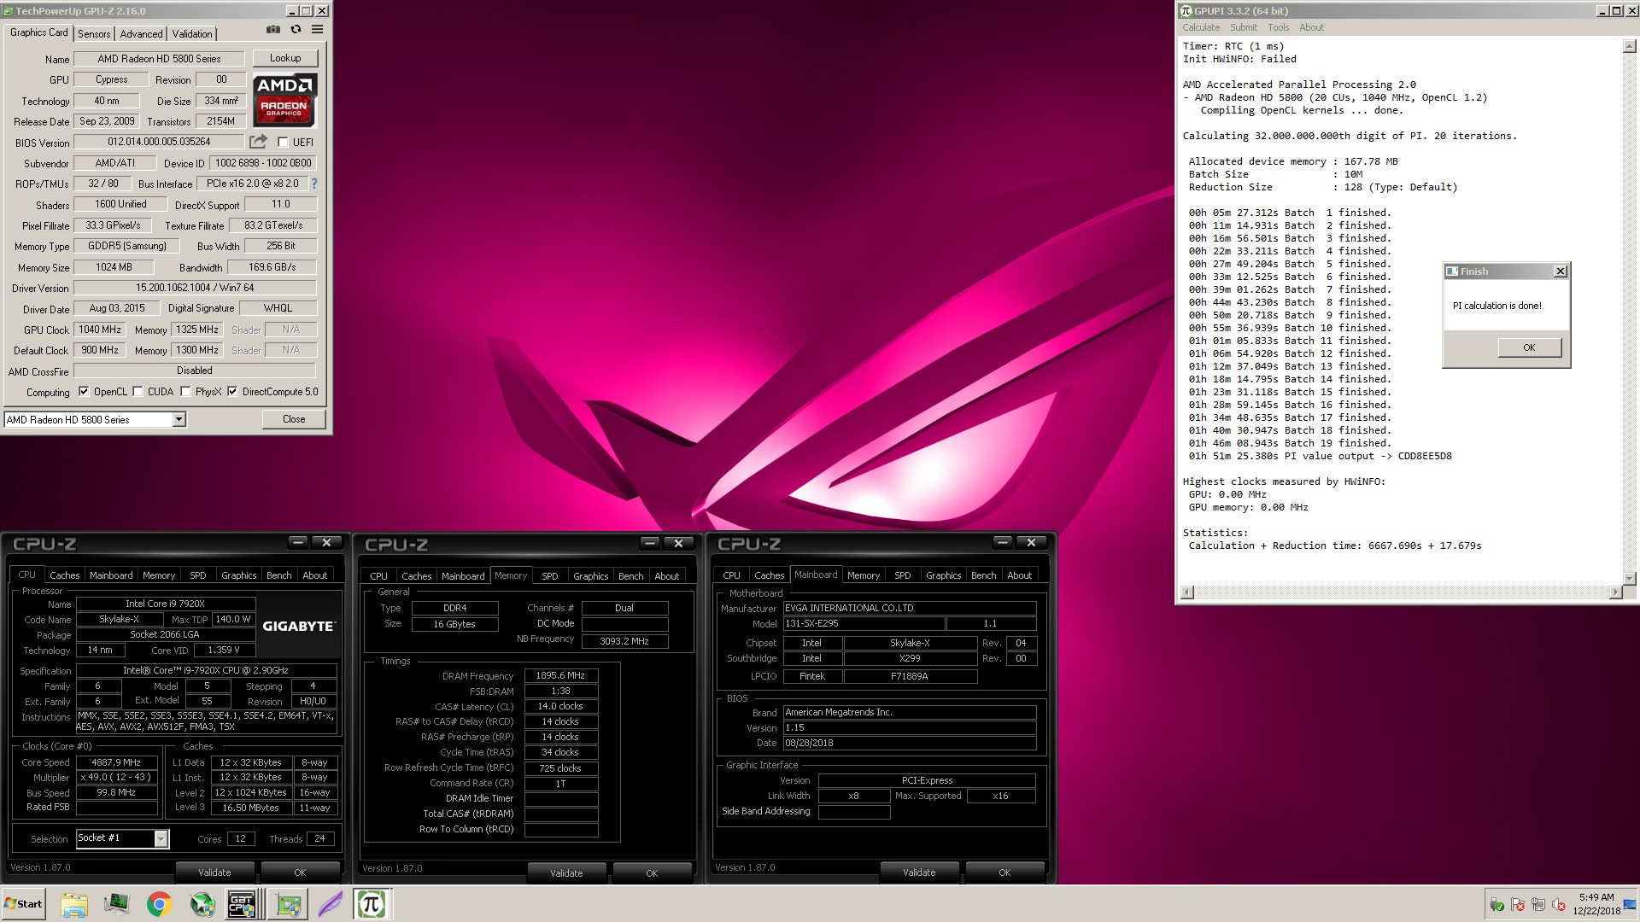Open the Submit menu in GPUPI
This screenshot has width=1640, height=922.
tap(1244, 27)
